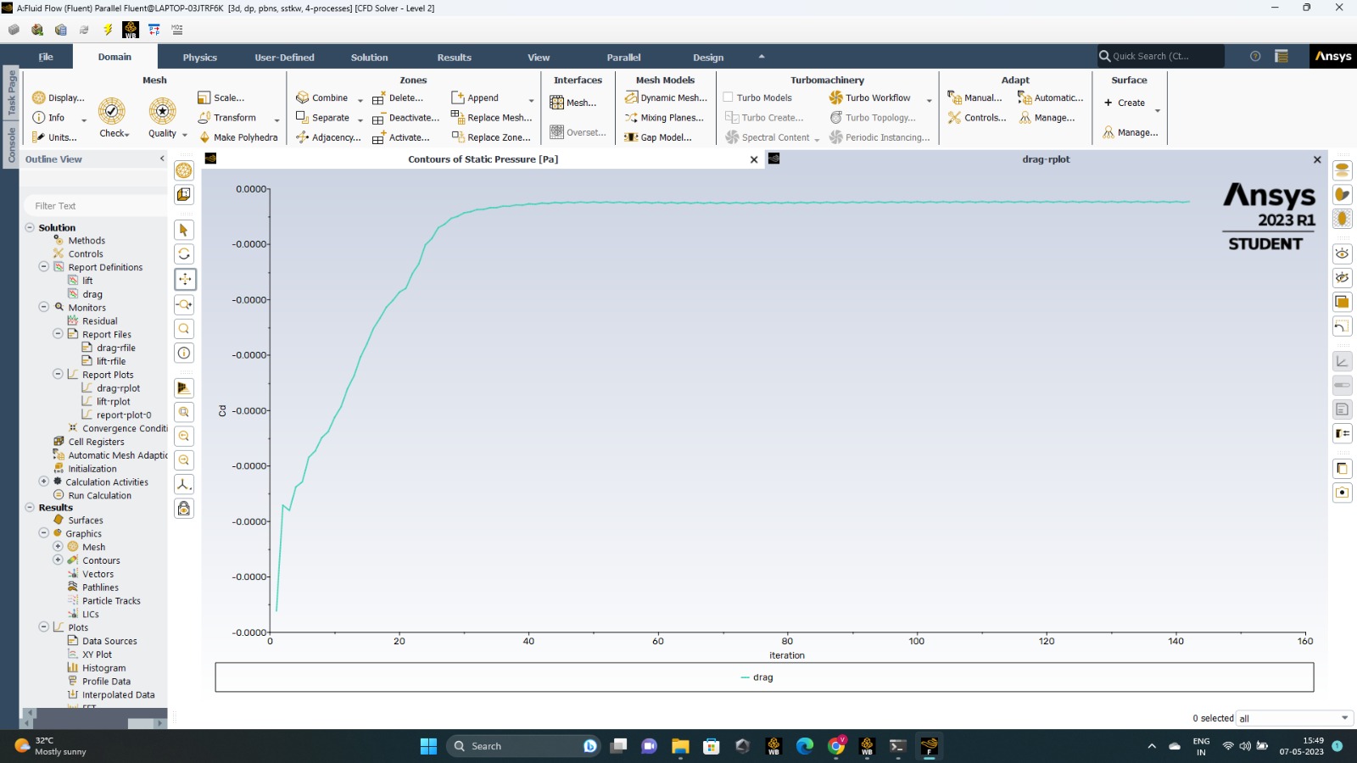Click the fit to window icon

point(184,412)
